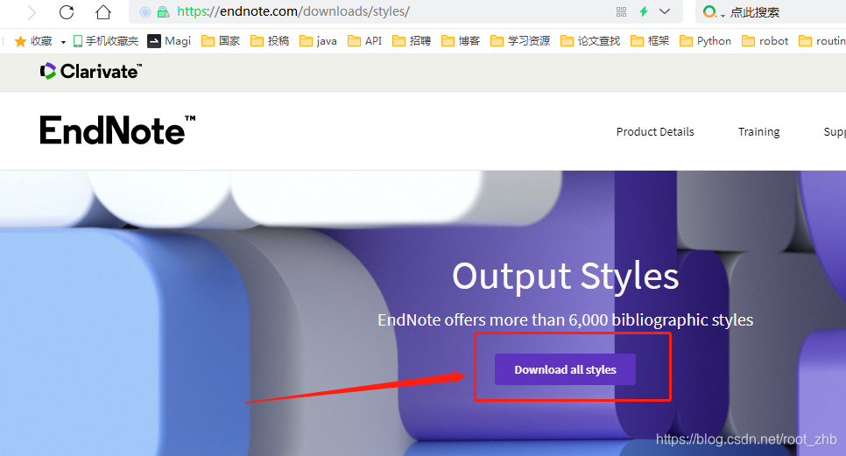Click the EndNote logo
Image resolution: width=846 pixels, height=456 pixels.
click(x=117, y=130)
